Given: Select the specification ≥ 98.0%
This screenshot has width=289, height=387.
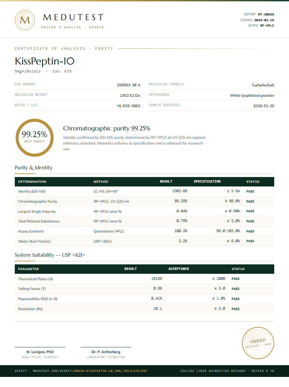Looking at the screenshot, I should pyautogui.click(x=232, y=201).
